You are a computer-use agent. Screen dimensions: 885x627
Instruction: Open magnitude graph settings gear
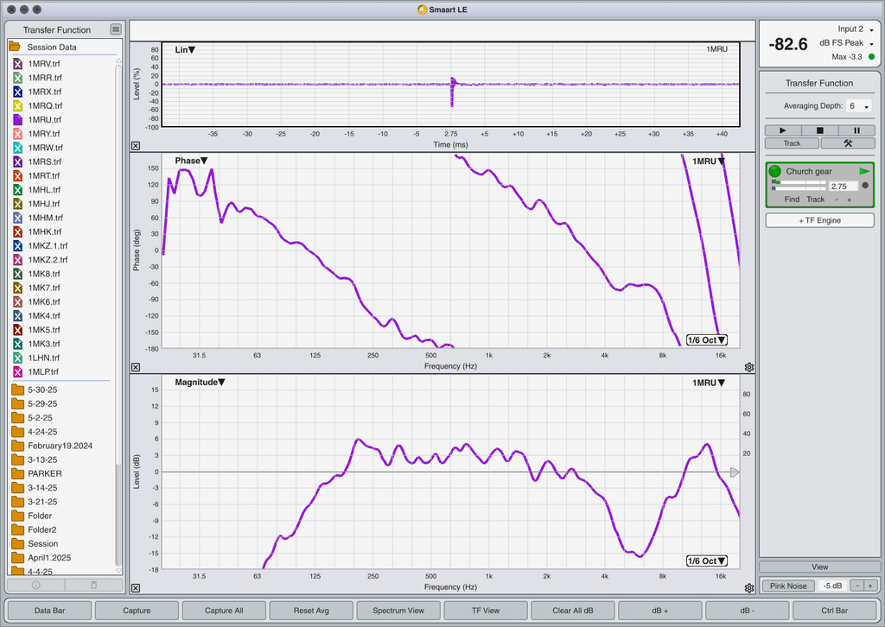749,588
